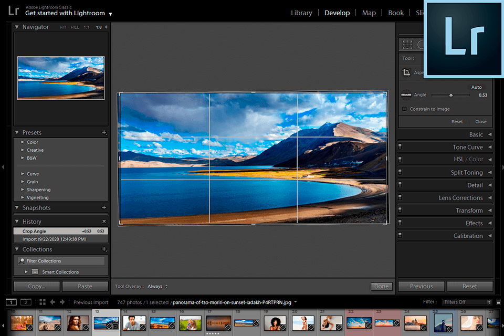Click the crop overlay tool icon
This screenshot has width=504, height=336.
pyautogui.click(x=407, y=45)
